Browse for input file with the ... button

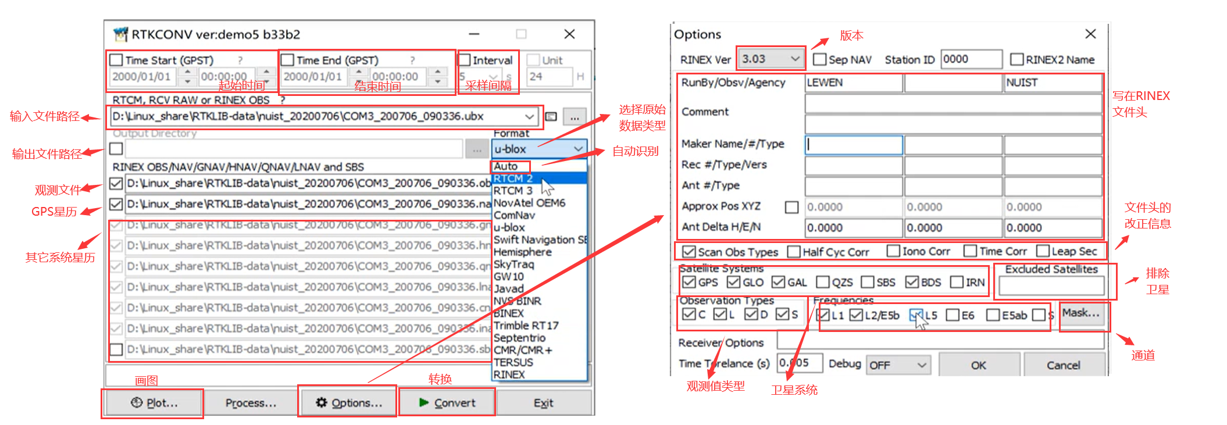click(575, 117)
